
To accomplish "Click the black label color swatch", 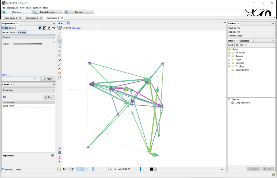I will tap(151, 169).
